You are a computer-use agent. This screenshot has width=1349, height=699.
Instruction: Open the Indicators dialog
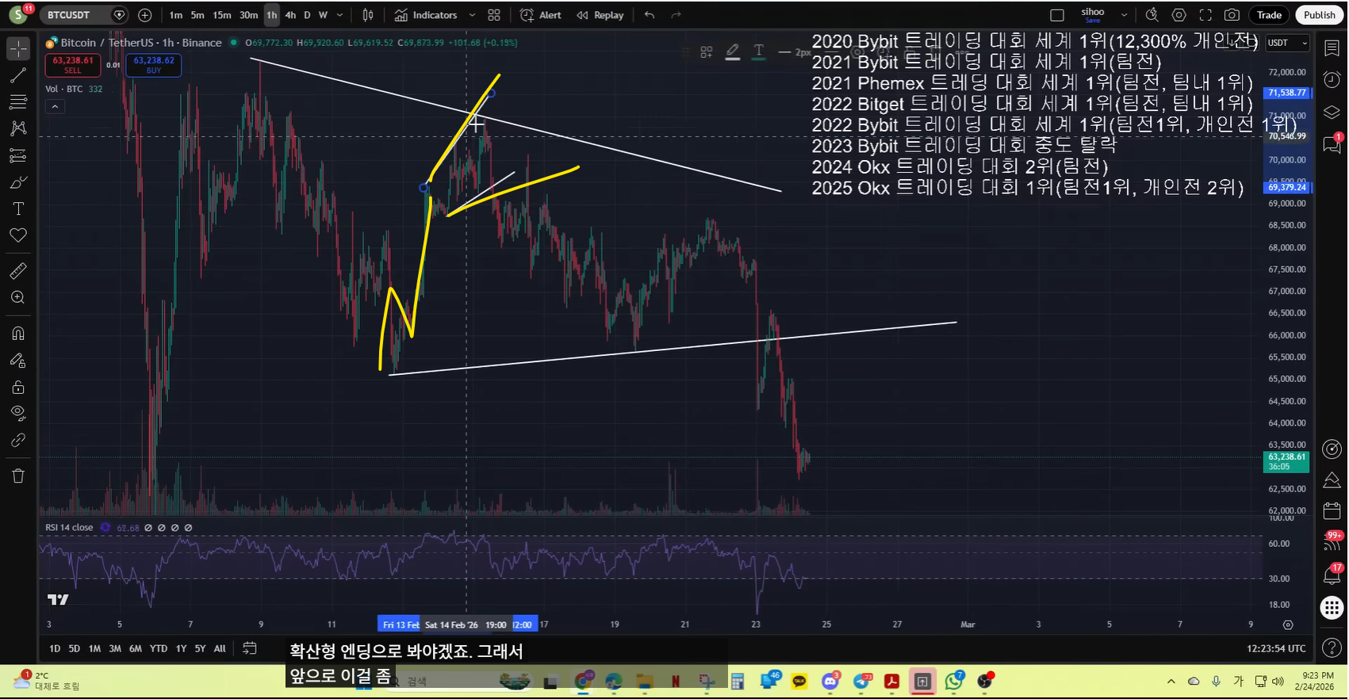point(426,15)
